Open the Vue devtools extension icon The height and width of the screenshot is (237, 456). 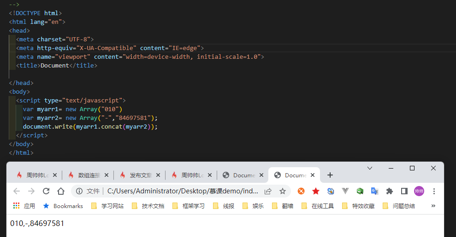pyautogui.click(x=345, y=191)
